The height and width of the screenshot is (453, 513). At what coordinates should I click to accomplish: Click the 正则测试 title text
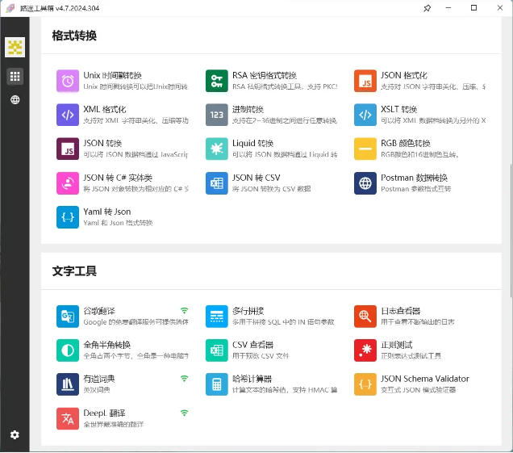[x=397, y=345]
